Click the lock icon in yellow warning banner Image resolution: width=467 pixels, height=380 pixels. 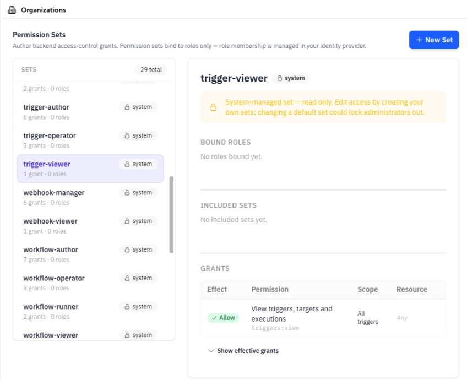click(x=213, y=107)
